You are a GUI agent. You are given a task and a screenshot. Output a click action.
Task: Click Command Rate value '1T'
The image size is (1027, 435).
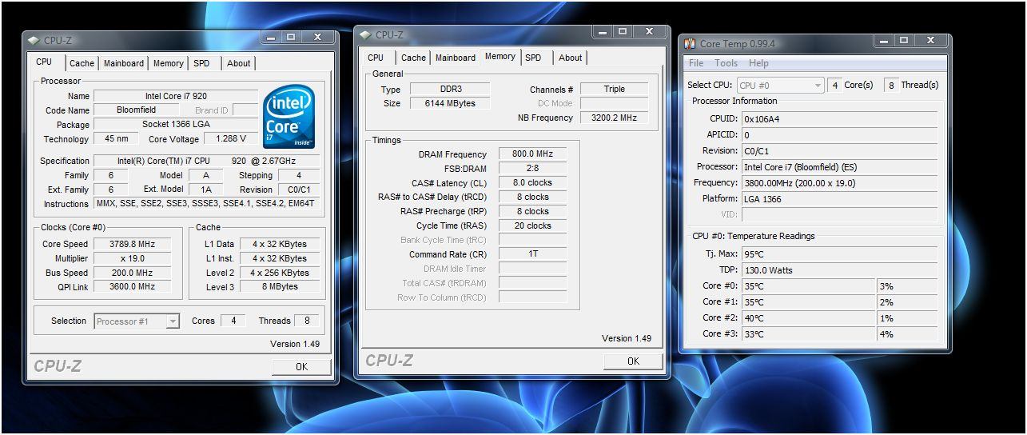click(532, 254)
